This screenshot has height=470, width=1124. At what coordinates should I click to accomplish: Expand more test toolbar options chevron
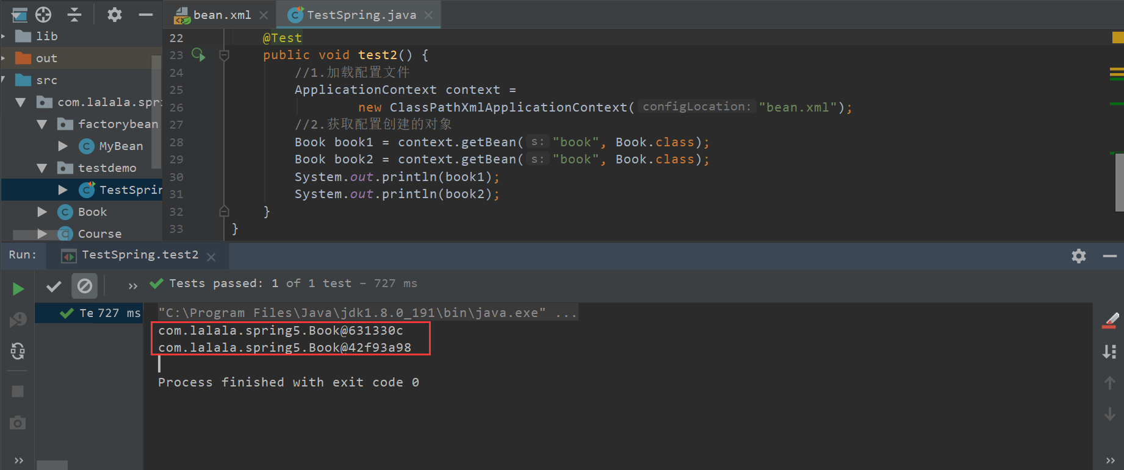click(x=133, y=286)
